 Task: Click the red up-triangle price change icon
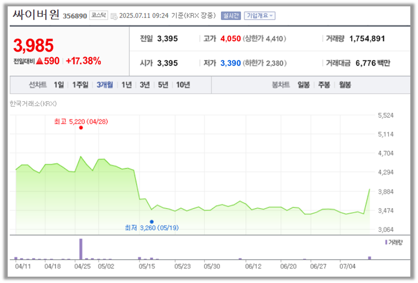coord(40,61)
